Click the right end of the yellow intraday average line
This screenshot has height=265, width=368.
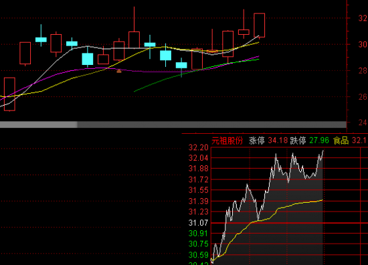[323, 200]
